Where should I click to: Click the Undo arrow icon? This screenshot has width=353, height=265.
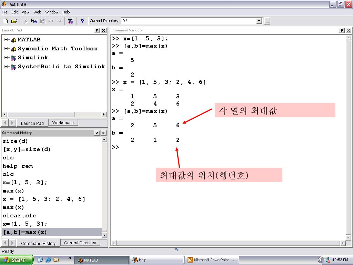click(51, 21)
